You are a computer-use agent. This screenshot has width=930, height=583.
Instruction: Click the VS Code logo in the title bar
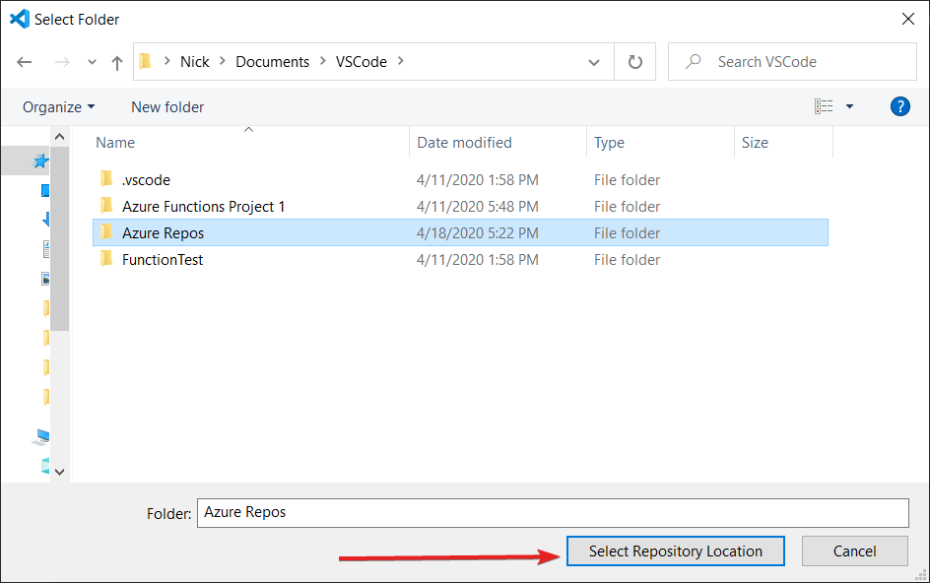[x=20, y=19]
